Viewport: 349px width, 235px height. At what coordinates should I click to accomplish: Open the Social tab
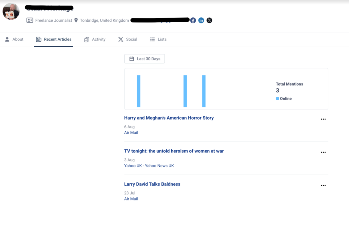(x=128, y=39)
